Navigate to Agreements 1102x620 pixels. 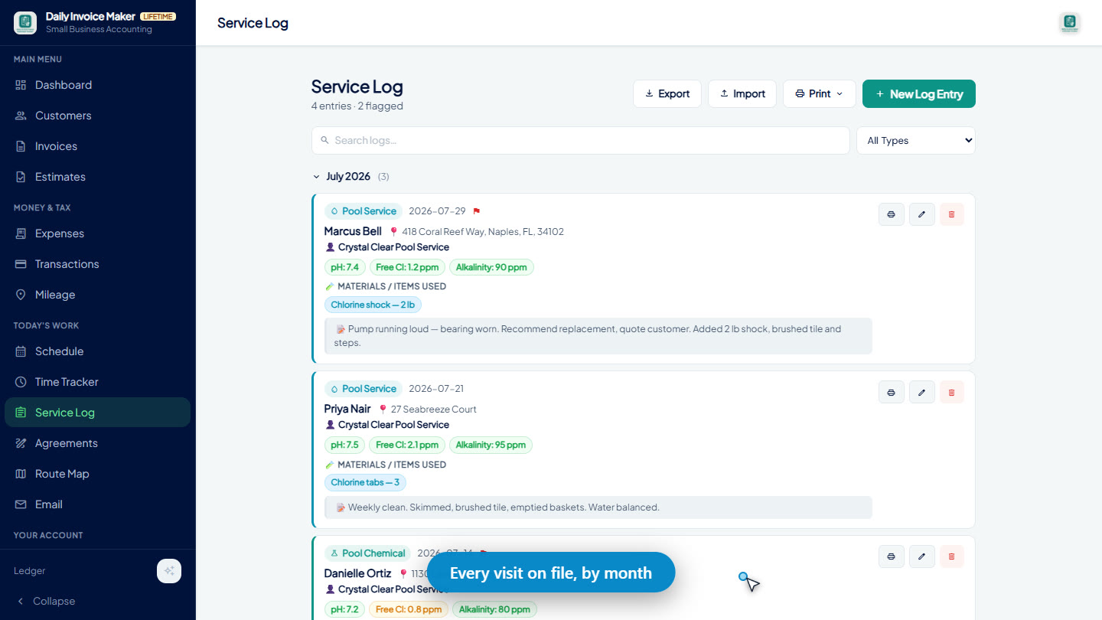point(97,443)
